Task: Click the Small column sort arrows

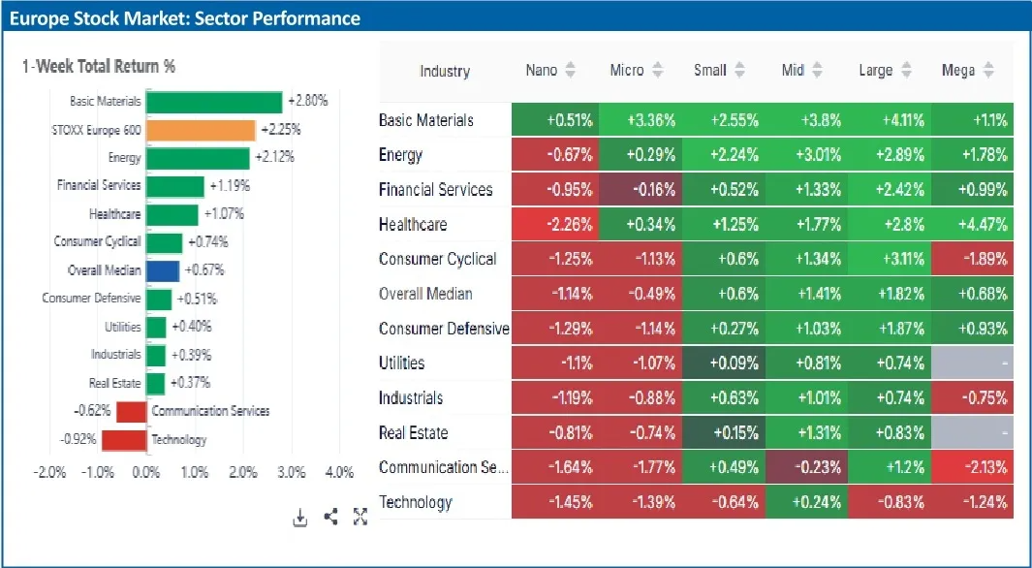Action: (740, 71)
